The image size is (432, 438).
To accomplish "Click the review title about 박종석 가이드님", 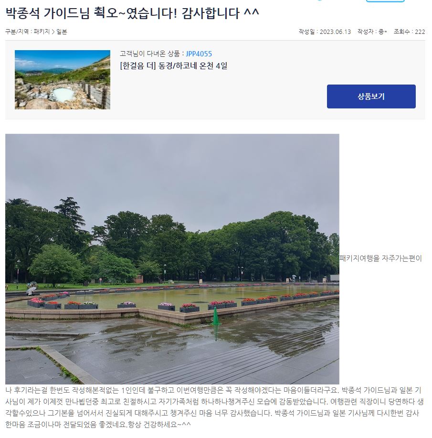I will (x=132, y=13).
